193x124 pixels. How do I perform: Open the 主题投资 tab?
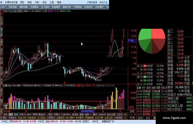point(61,118)
